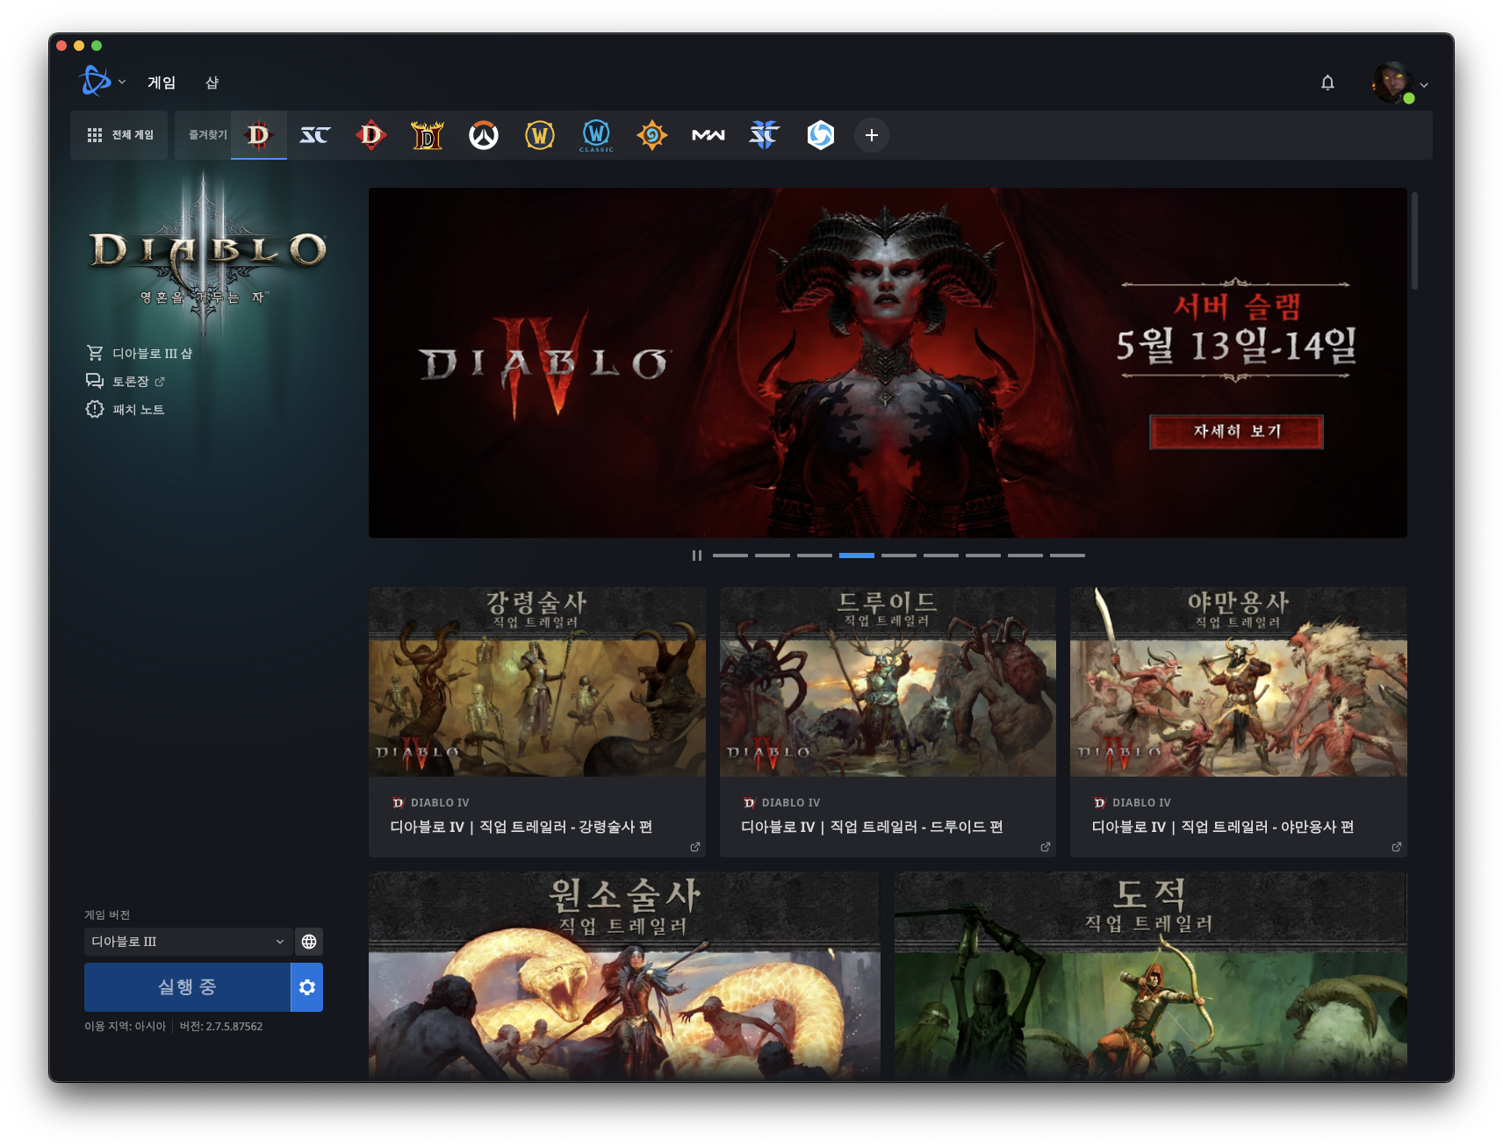The width and height of the screenshot is (1503, 1147).
Task: Open game settings gear menu
Action: [x=307, y=987]
